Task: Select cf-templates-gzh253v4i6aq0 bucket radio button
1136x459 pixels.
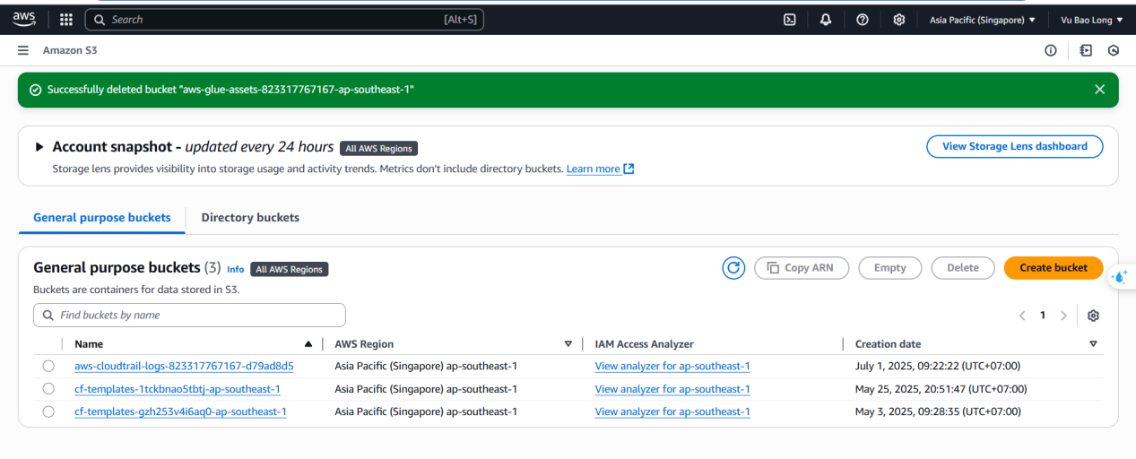Action: pos(48,411)
